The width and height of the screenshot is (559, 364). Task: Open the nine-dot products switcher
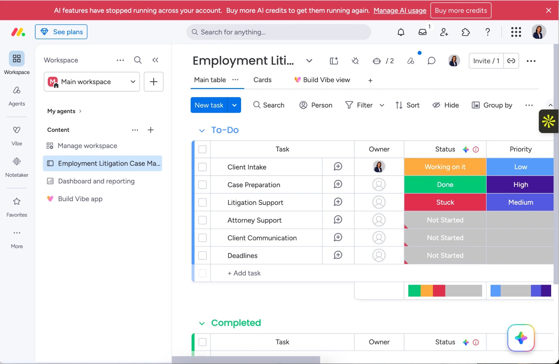[x=516, y=32]
